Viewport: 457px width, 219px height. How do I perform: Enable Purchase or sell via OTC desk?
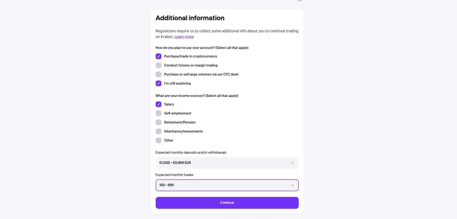click(159, 74)
